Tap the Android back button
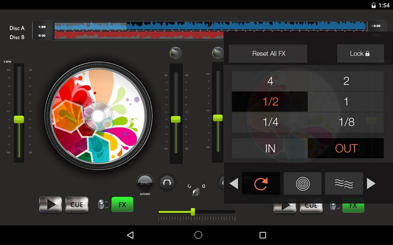This screenshot has width=393, height=245. (130, 235)
